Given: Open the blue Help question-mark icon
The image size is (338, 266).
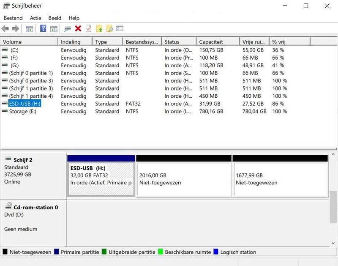Looking at the screenshot, I should [43, 28].
